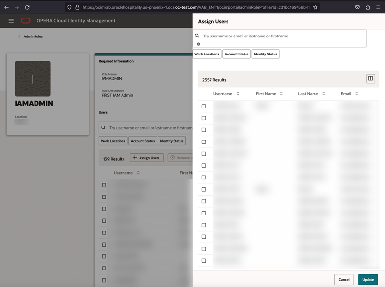Open the shield tracking protection icon
Image resolution: width=385 pixels, height=287 pixels.
[x=70, y=7]
